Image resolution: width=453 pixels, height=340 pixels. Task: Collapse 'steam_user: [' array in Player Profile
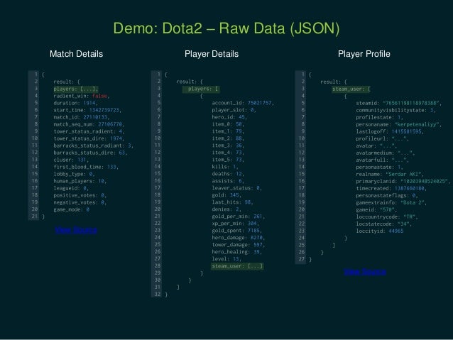(x=351, y=89)
